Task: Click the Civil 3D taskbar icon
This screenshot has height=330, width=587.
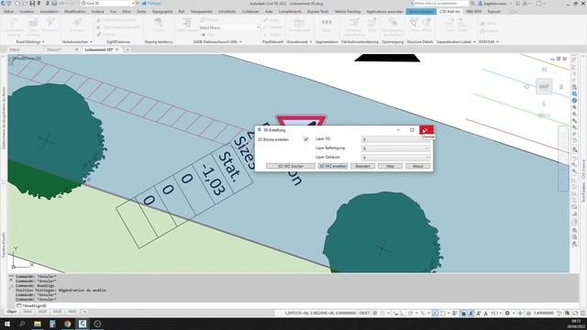Action: pos(83,324)
